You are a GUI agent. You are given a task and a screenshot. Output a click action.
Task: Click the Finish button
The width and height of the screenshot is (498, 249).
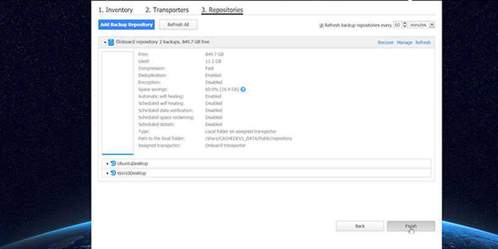(x=411, y=226)
